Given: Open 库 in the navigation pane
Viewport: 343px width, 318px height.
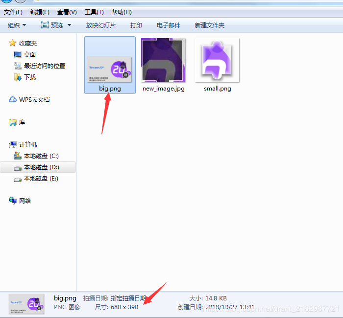Looking at the screenshot, I should 22,122.
